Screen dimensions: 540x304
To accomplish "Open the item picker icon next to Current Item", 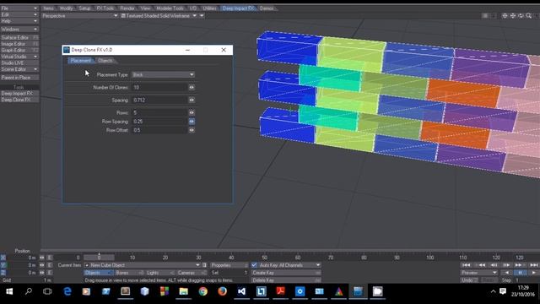I will point(204,265).
